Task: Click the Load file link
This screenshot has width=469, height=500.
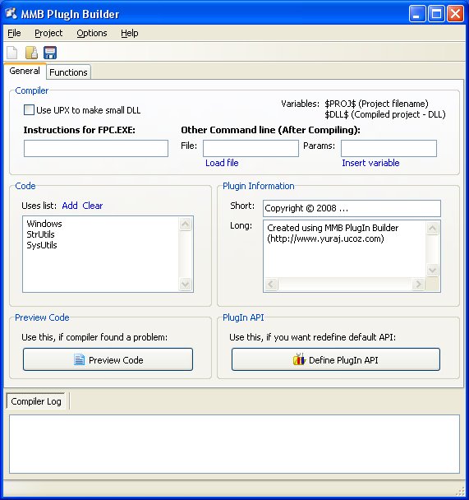Action: [x=222, y=163]
